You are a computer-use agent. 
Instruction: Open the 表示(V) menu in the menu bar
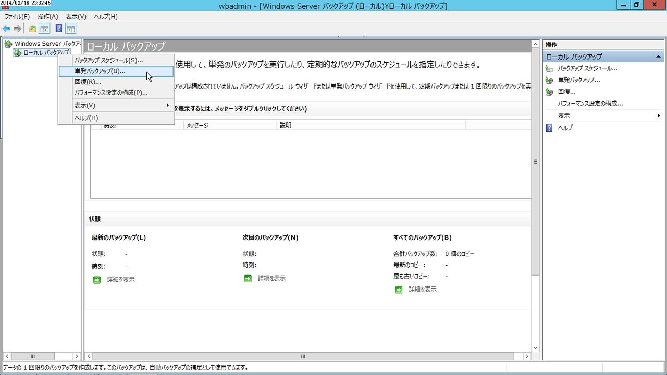coord(76,17)
